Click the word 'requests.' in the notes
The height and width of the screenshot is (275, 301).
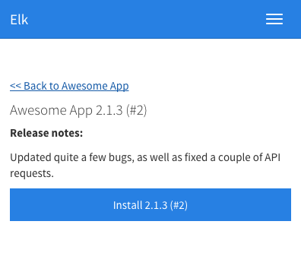(x=32, y=174)
